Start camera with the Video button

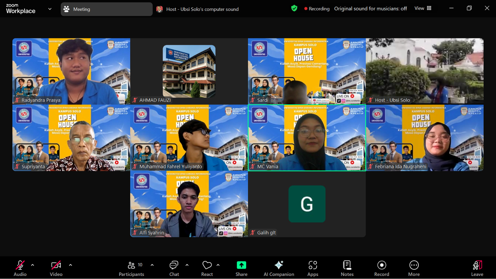coord(56,268)
